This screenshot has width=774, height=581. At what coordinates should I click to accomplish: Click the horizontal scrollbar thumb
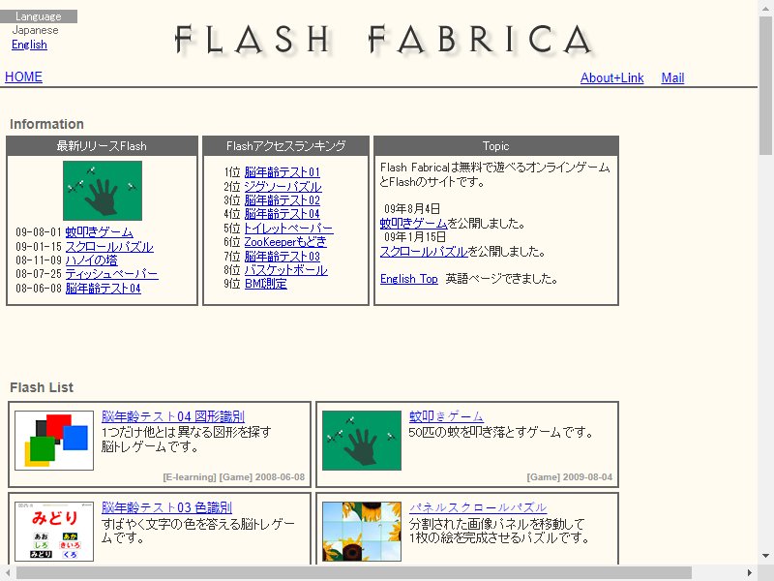pyautogui.click(x=353, y=573)
